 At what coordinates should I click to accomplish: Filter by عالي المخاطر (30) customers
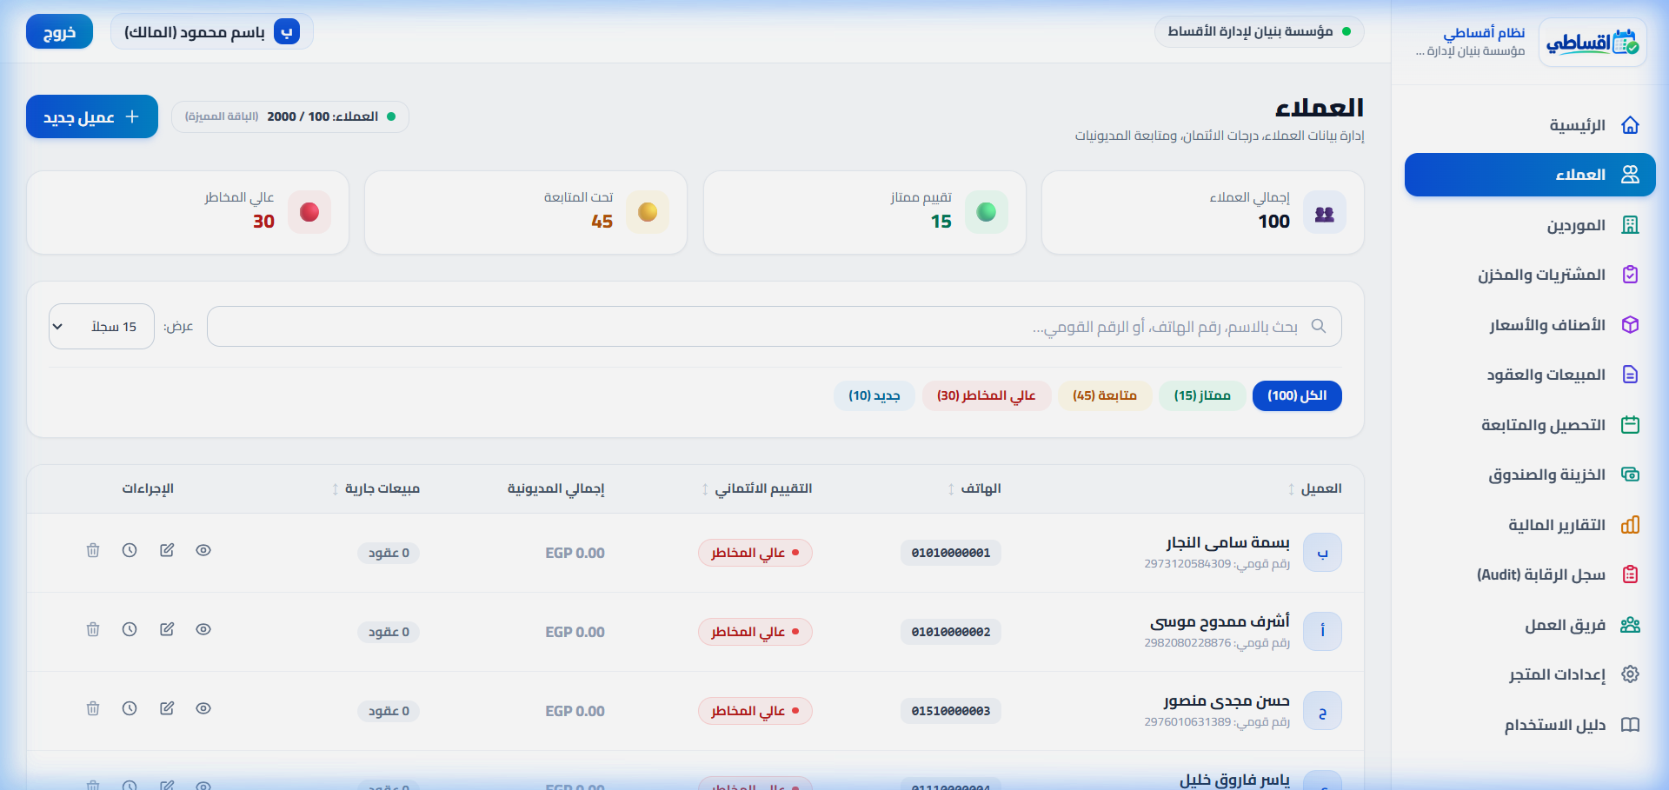(x=987, y=395)
